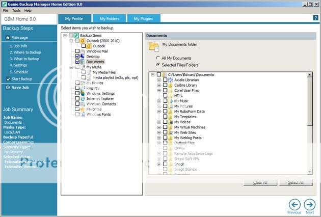The height and width of the screenshot is (217, 321).
Task: Check the Calibre Library checkbox
Action: click(x=165, y=85)
